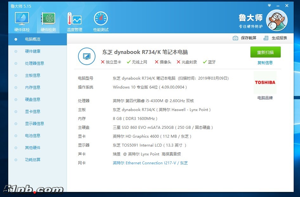Screen dimensions: 300x197
Task: Open 硬盘信息 in the sidebar
Action: 33,100
